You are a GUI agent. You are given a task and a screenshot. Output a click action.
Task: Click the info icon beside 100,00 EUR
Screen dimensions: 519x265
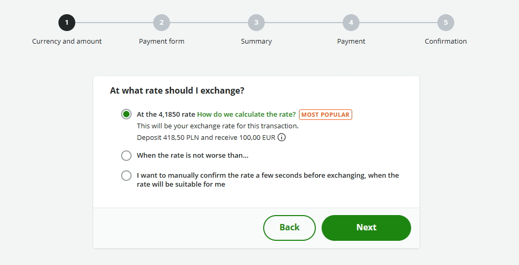tap(282, 138)
